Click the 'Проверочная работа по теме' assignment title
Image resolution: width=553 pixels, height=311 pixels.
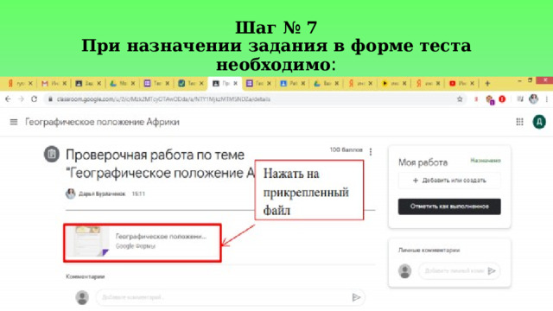pos(155,155)
